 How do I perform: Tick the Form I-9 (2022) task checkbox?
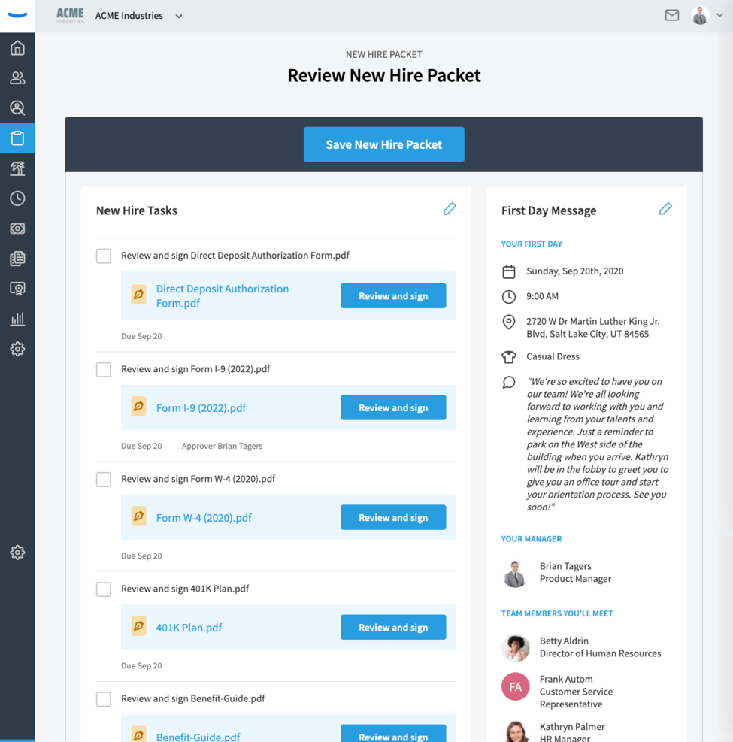[x=104, y=369]
